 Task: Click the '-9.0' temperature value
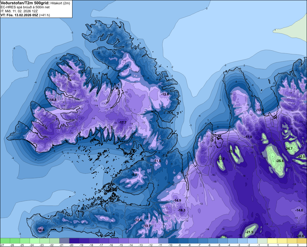[x=134, y=175]
